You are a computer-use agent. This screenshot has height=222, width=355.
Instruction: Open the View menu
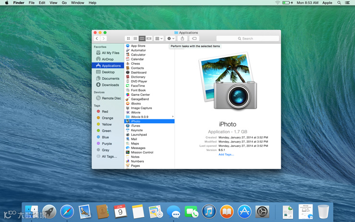(x=53, y=3)
